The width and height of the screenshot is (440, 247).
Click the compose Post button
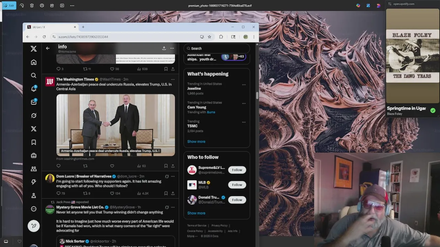pyautogui.click(x=34, y=226)
